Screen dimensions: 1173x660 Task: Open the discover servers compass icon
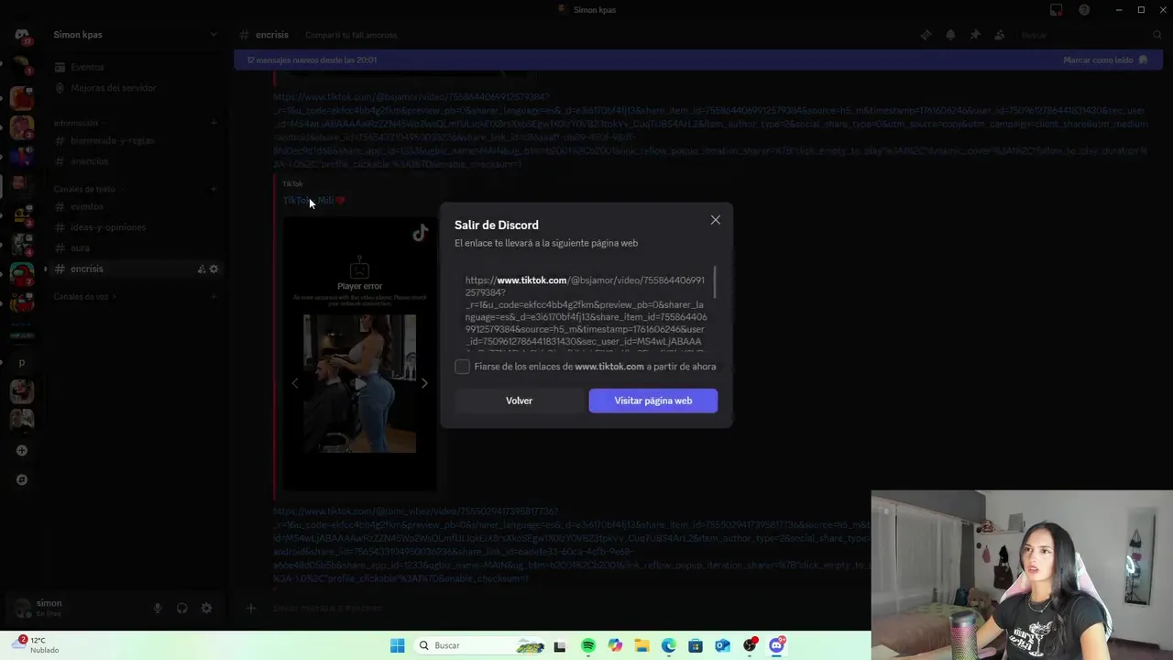pyautogui.click(x=22, y=479)
